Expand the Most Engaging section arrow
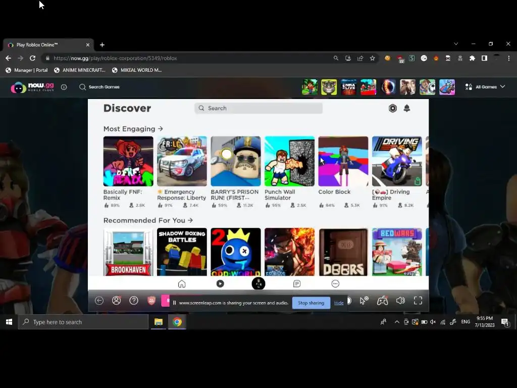This screenshot has height=388, width=517. 160,129
